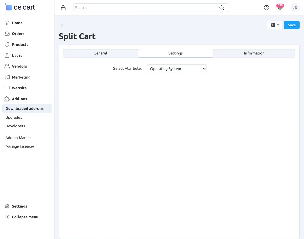The height and width of the screenshot is (239, 304).
Task: Click the Select Attribute label
Action: 127,69
